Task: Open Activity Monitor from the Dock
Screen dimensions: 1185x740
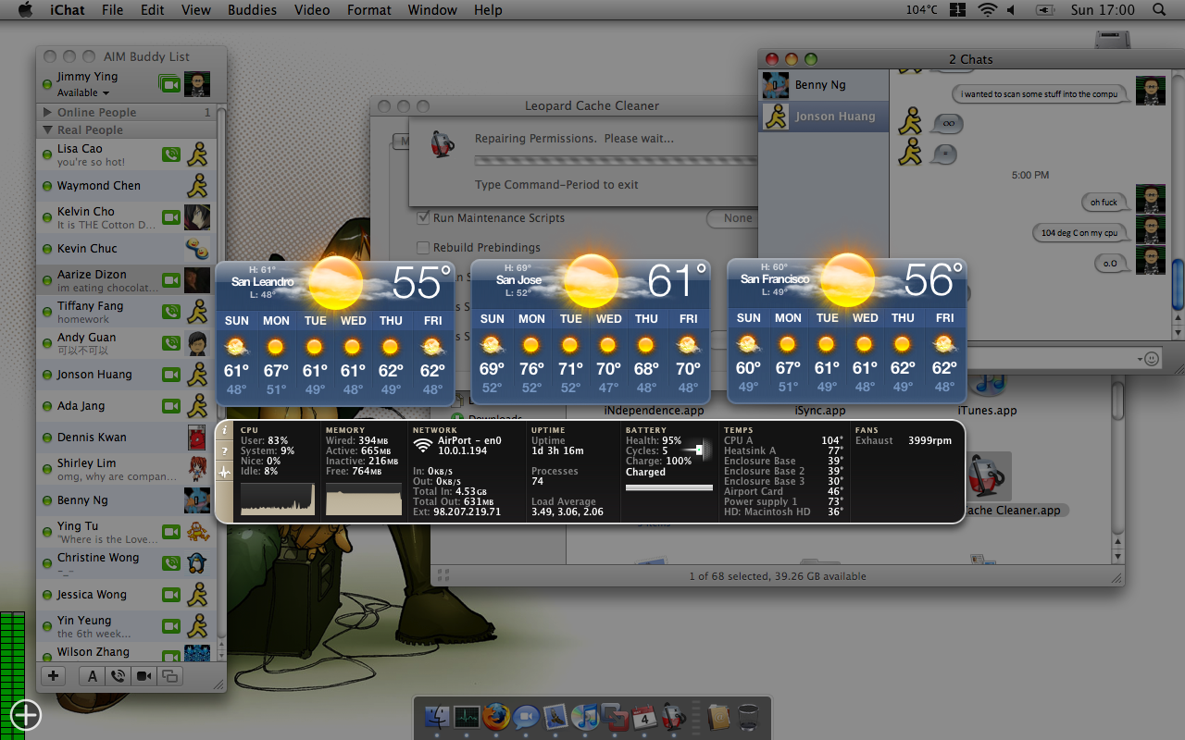Action: pos(466,717)
